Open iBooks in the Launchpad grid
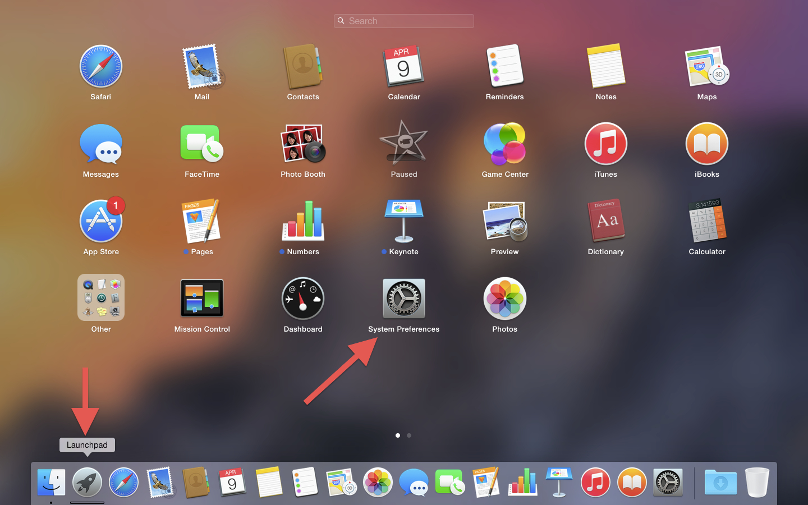 [707, 144]
